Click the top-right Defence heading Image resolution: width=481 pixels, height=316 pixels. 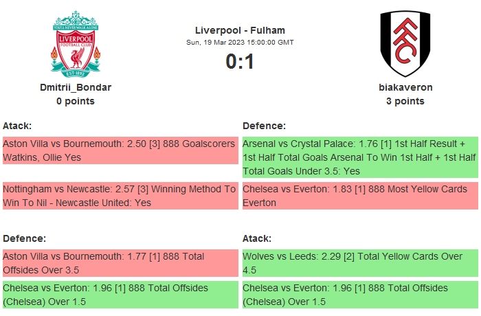pyautogui.click(x=264, y=126)
